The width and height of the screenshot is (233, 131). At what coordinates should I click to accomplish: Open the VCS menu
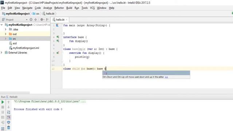pos(92,8)
